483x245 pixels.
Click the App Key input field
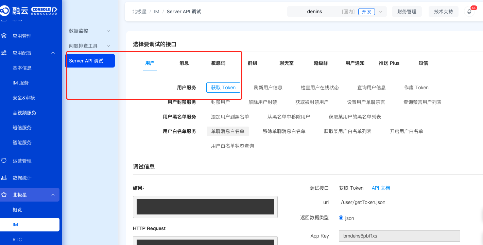point(399,236)
